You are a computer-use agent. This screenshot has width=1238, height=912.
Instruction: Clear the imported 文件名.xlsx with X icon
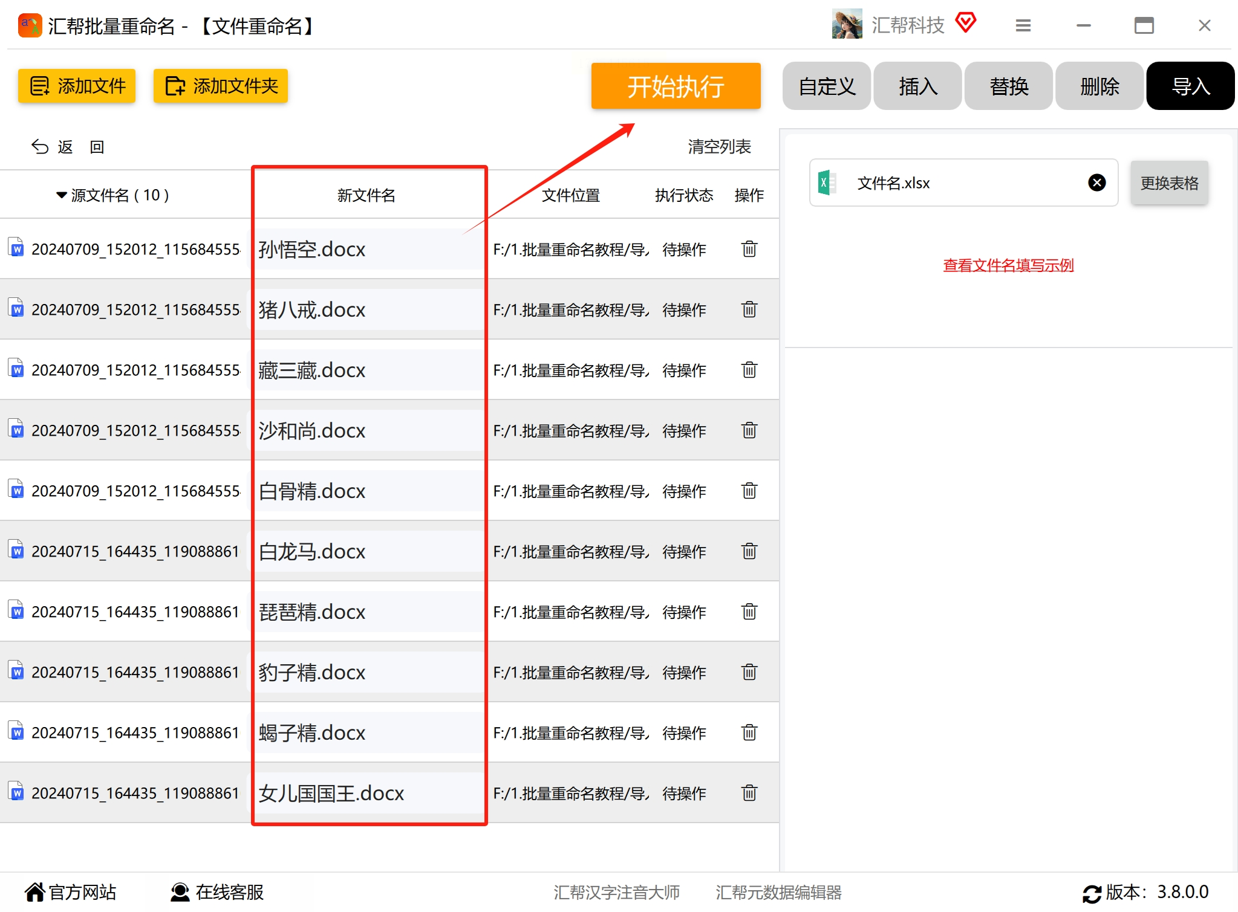1096,183
